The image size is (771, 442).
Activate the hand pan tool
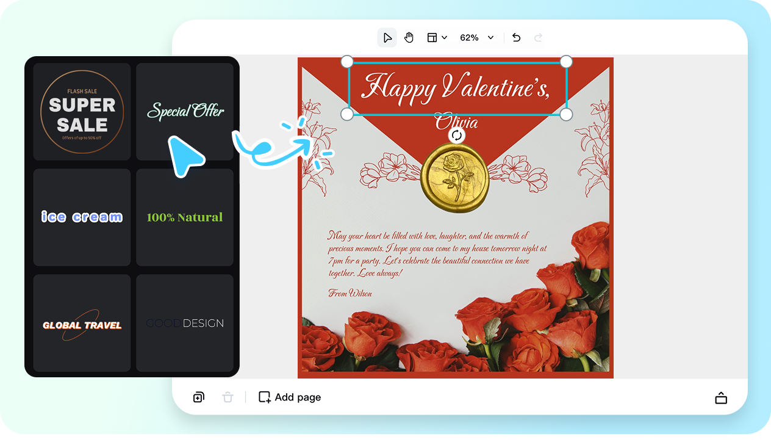[409, 37]
